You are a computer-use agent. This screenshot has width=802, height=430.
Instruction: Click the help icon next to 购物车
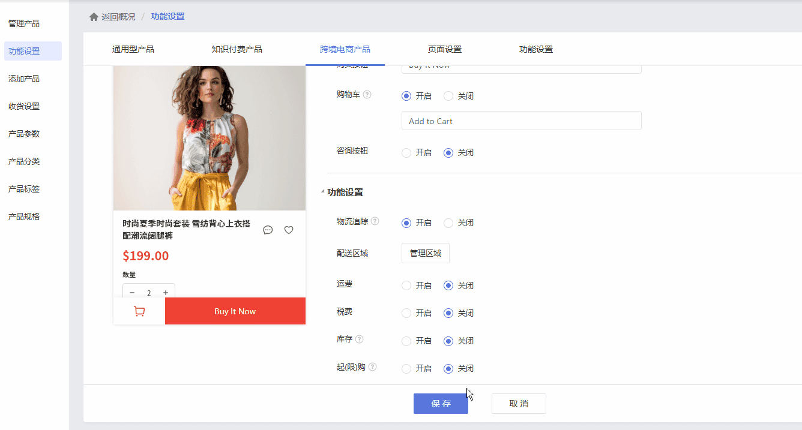tap(367, 95)
